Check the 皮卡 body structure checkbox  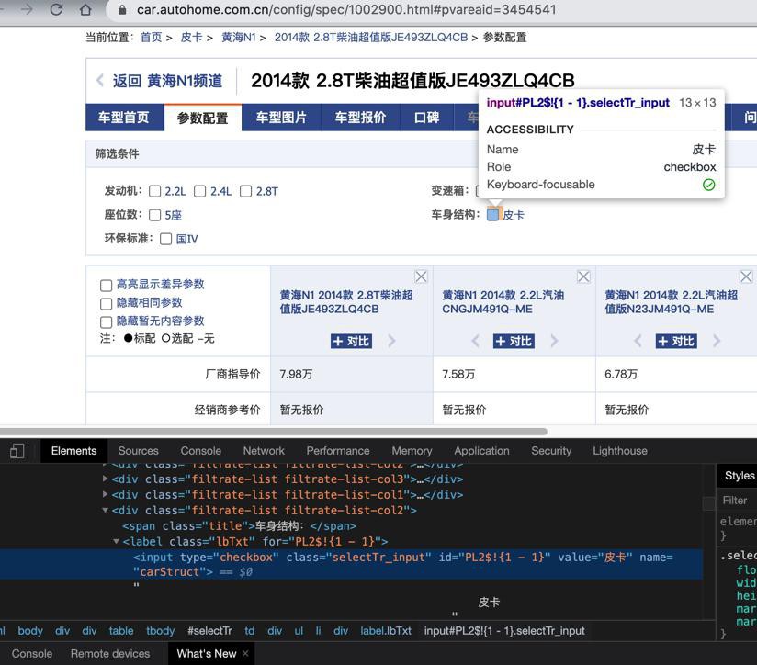point(492,215)
